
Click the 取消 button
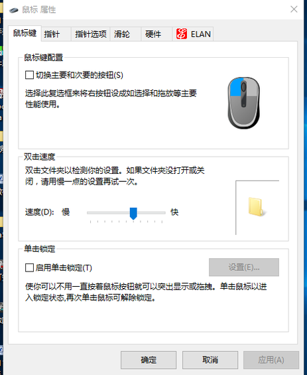click(x=210, y=360)
